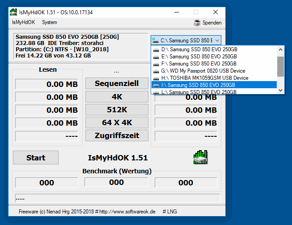Click the status bar showing dots
The width and height of the screenshot is (292, 225).
(x=118, y=198)
